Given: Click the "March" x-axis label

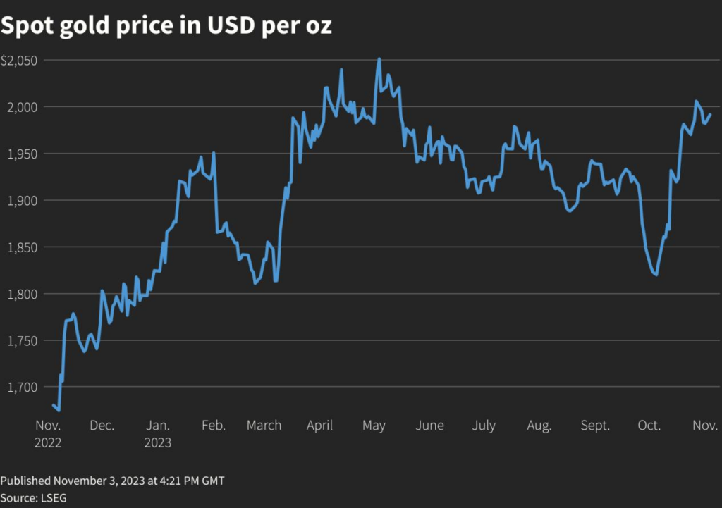Looking at the screenshot, I should pyautogui.click(x=264, y=426).
